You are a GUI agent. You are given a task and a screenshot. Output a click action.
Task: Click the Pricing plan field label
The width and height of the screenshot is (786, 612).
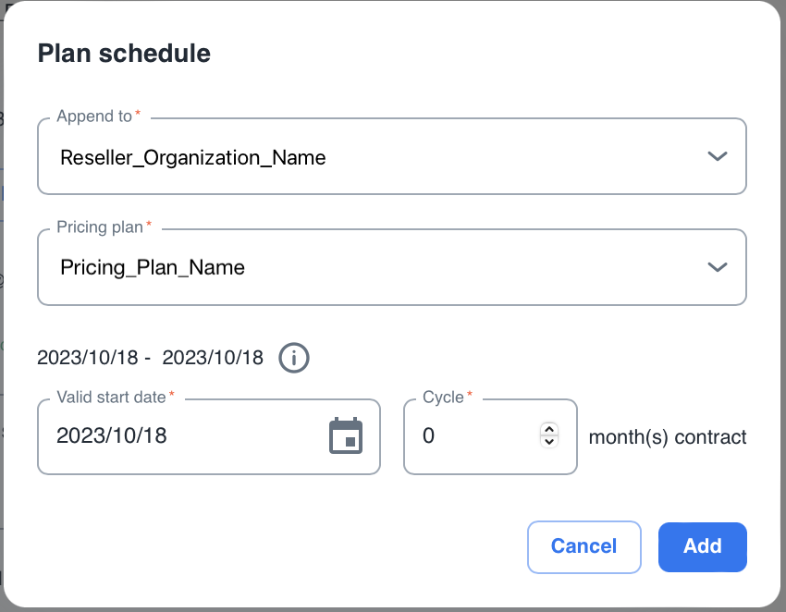tap(100, 227)
